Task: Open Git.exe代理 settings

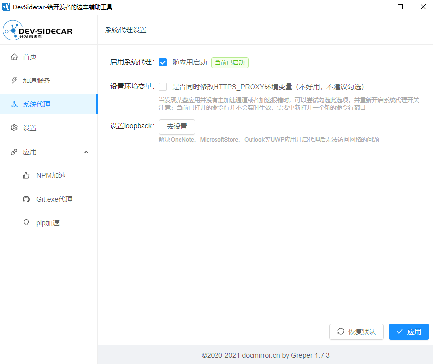Action: [x=49, y=199]
